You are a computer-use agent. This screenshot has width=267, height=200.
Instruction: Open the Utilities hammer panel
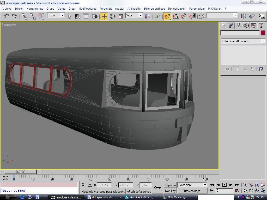(x=261, y=26)
